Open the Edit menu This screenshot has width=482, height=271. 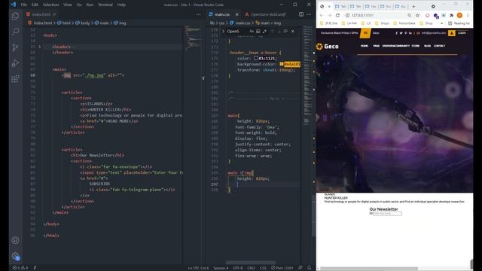pos(35,5)
